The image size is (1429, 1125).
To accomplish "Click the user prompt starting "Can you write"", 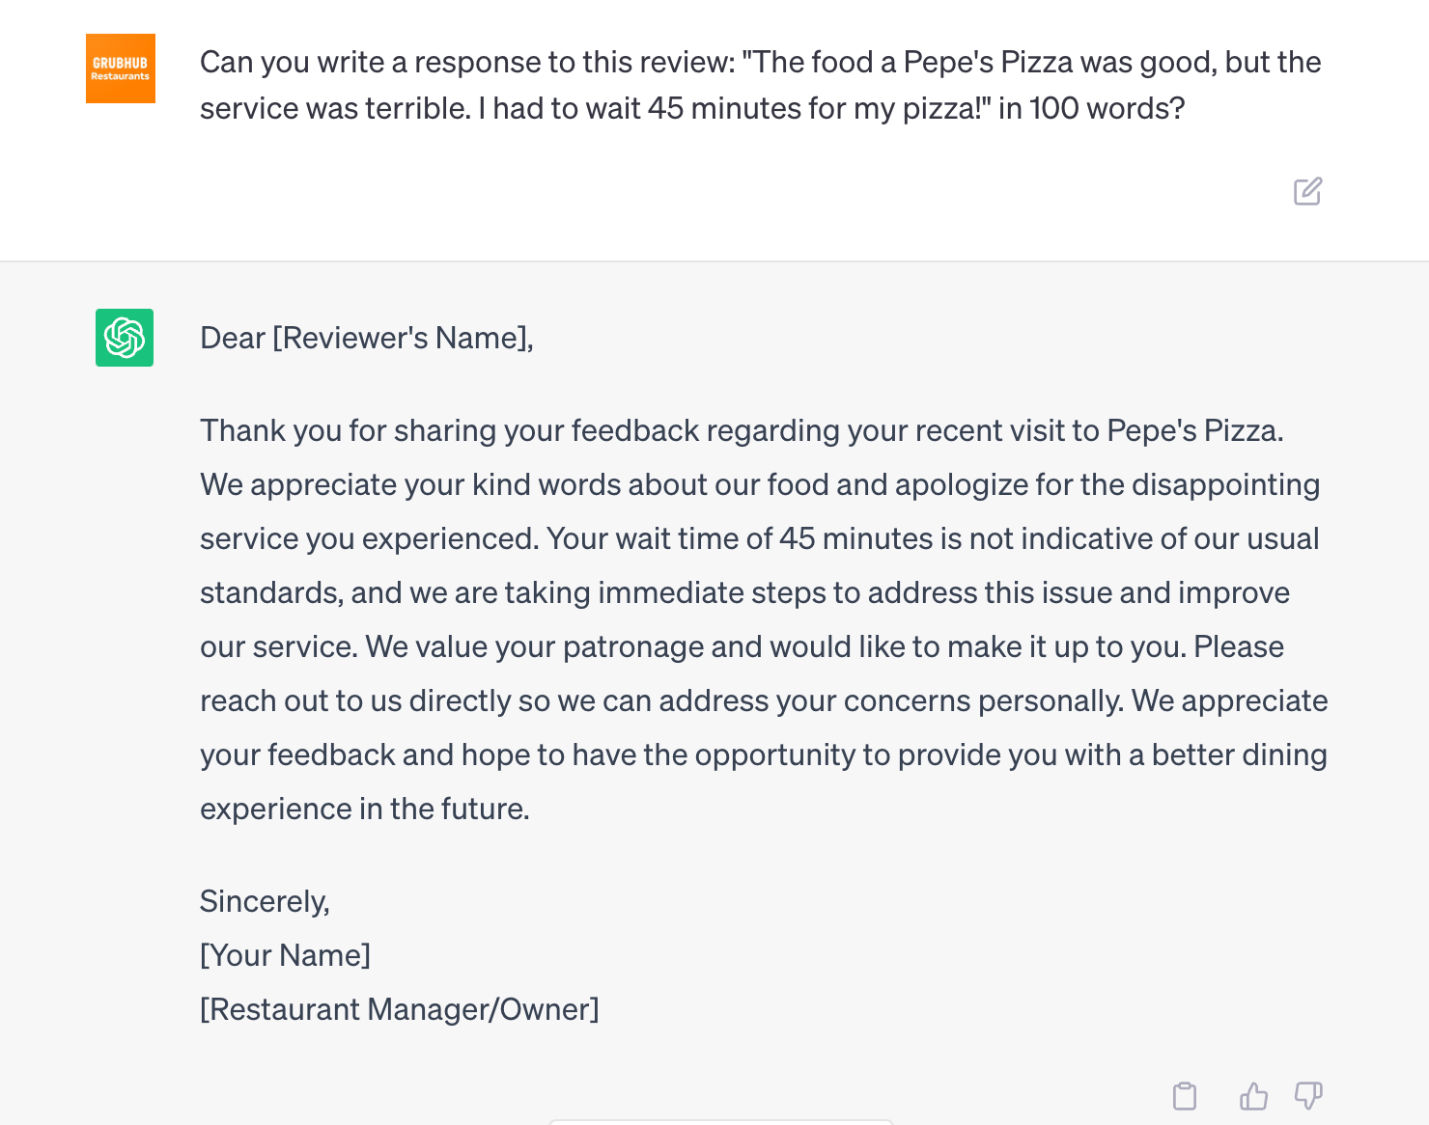I will [761, 85].
